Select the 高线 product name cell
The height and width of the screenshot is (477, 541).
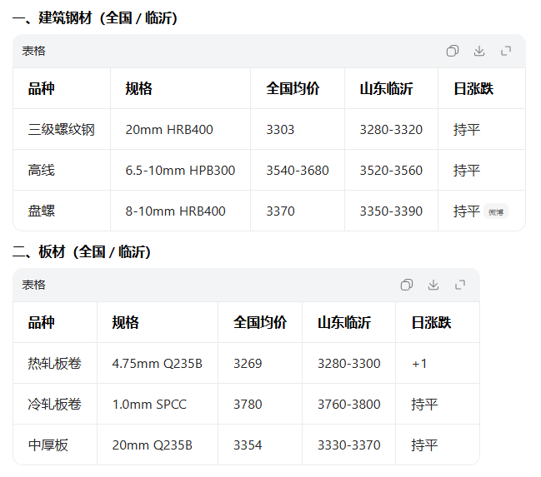(x=42, y=171)
